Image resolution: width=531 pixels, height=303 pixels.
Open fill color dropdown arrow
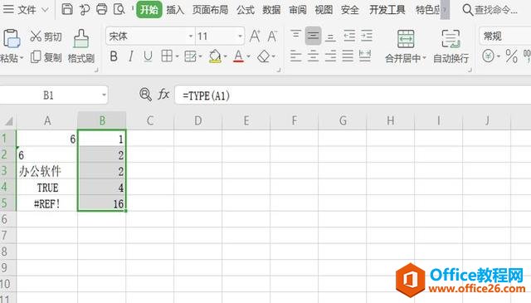pyautogui.click(x=226, y=56)
